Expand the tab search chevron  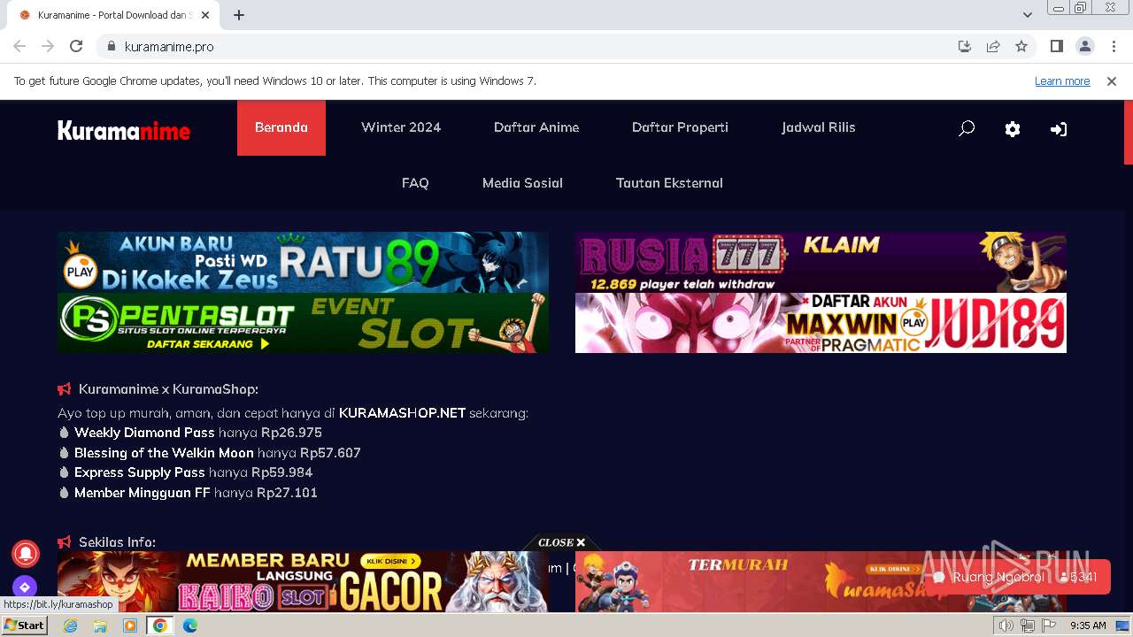[1028, 15]
